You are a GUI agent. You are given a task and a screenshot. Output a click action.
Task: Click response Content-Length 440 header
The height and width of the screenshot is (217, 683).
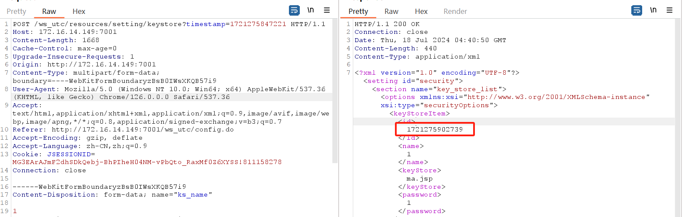point(396,48)
